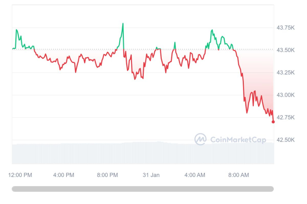The width and height of the screenshot is (307, 204).
Task: Click the 31 Jan date axis label
Action: (x=151, y=175)
